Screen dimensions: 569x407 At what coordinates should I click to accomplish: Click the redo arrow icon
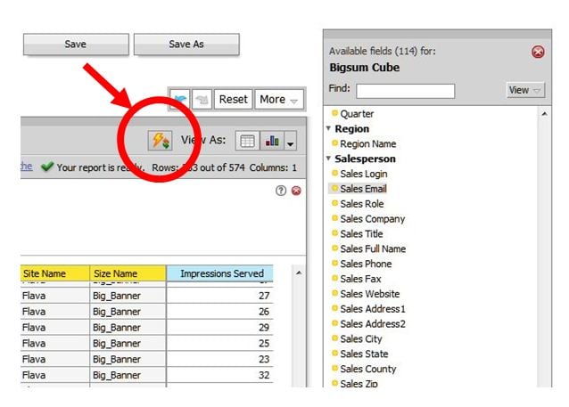[x=202, y=99]
